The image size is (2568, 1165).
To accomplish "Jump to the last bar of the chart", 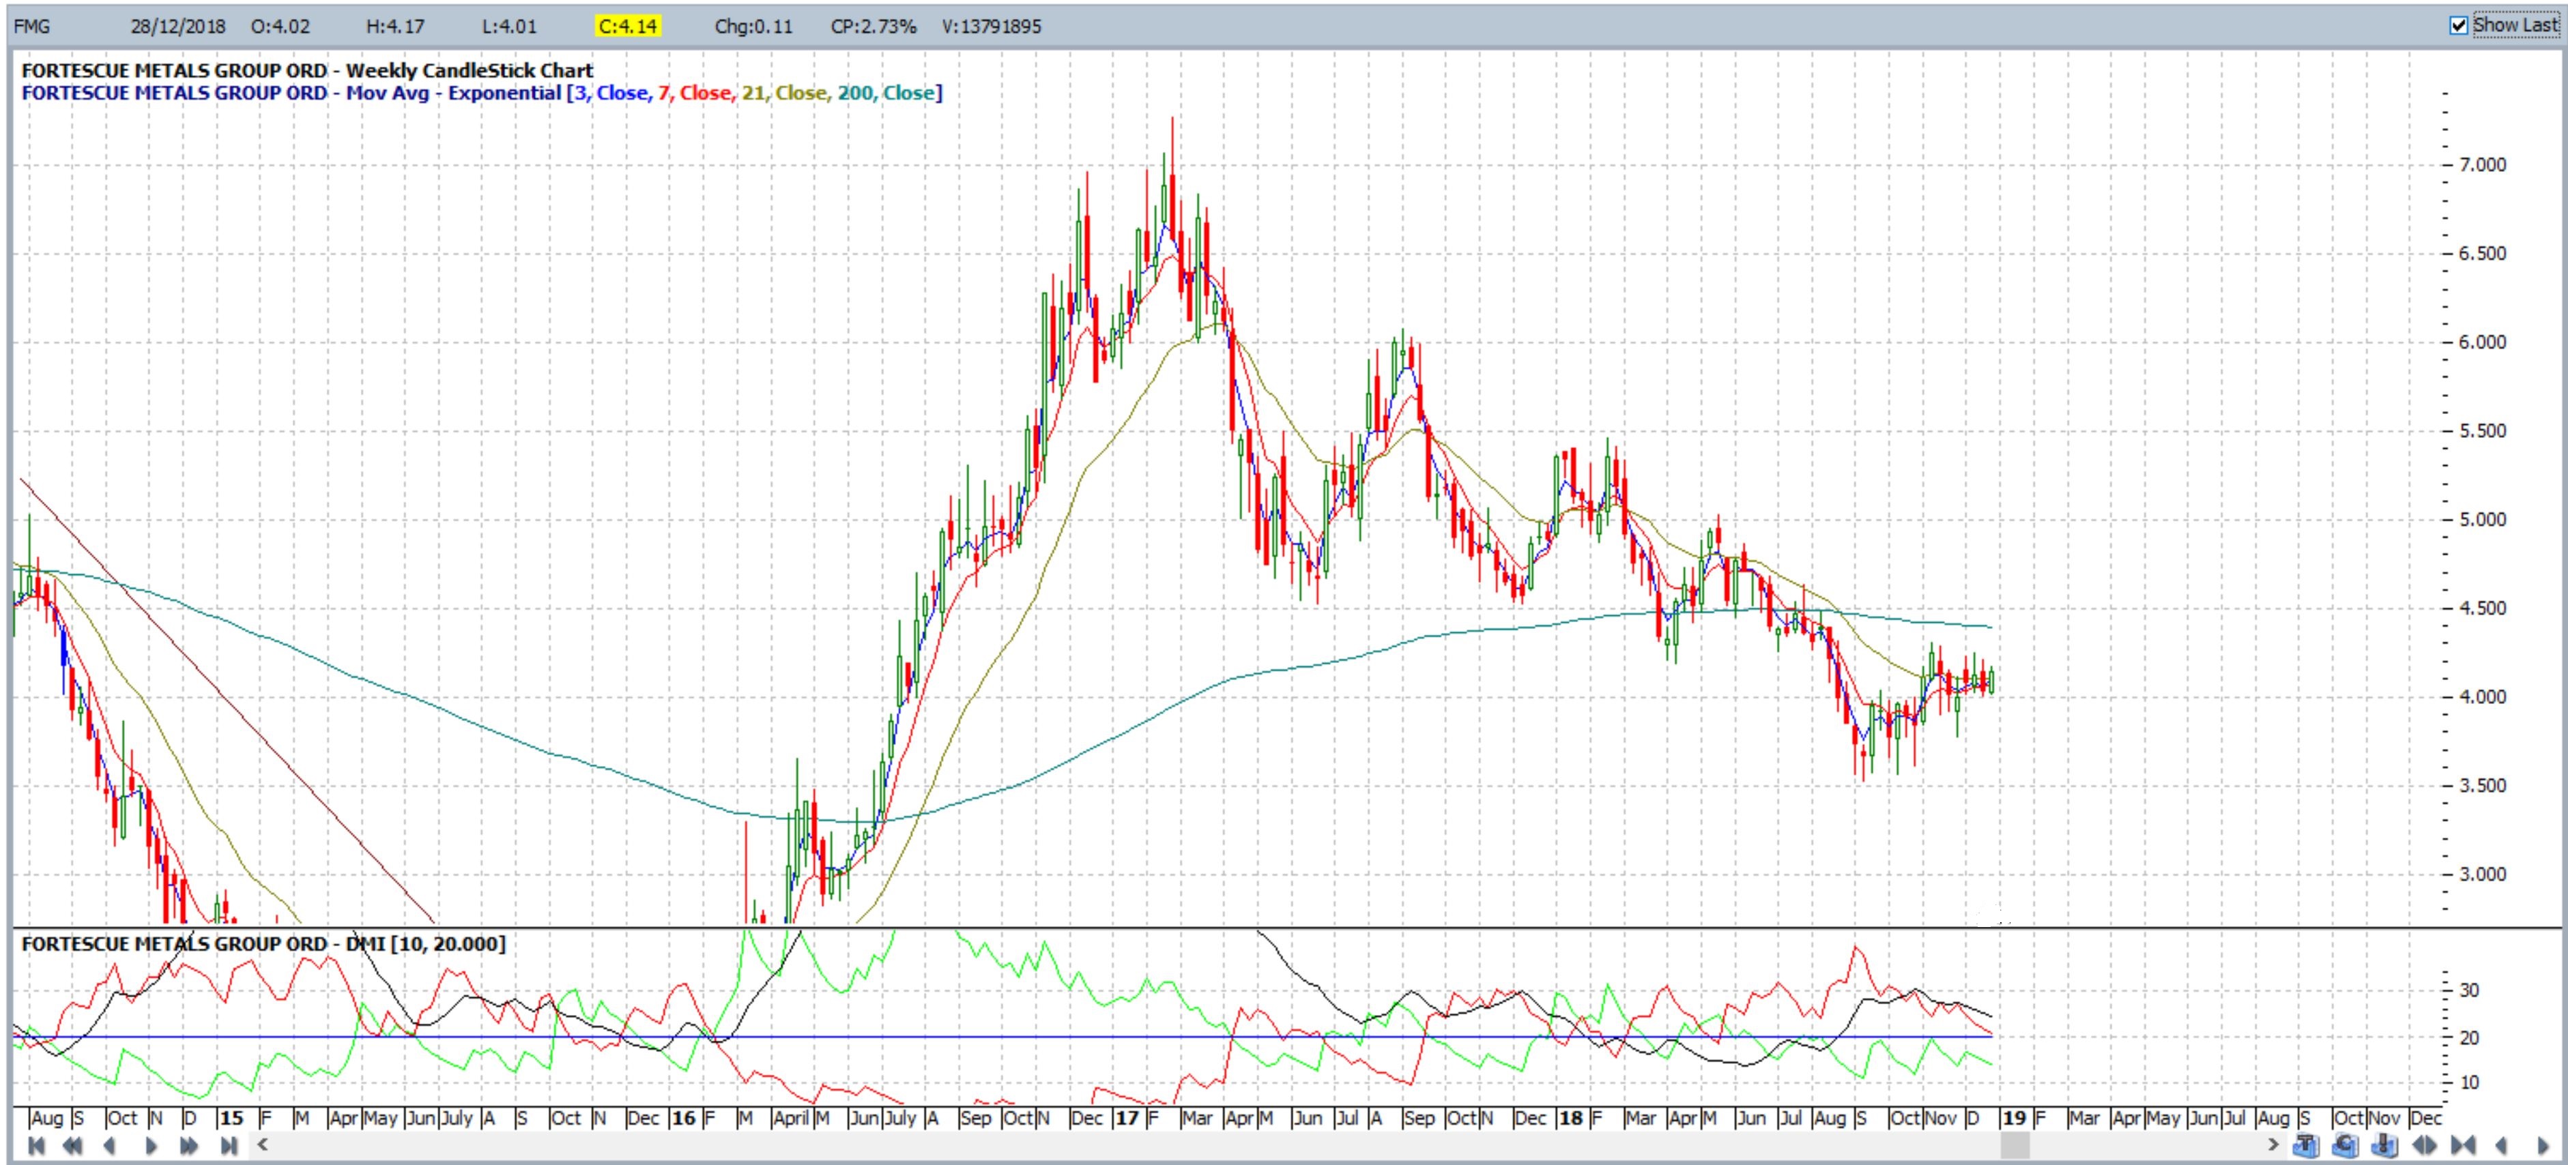I will [x=229, y=1145].
